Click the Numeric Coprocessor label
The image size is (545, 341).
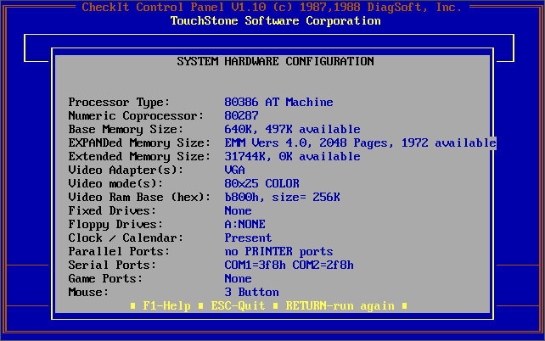136,115
